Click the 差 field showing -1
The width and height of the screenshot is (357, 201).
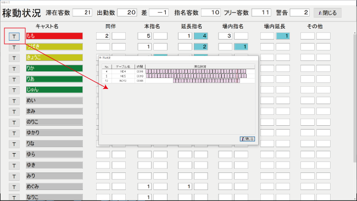coord(159,13)
